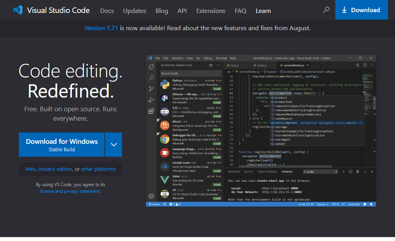Open the Web link
This screenshot has height=241, width=395.
tap(30, 169)
